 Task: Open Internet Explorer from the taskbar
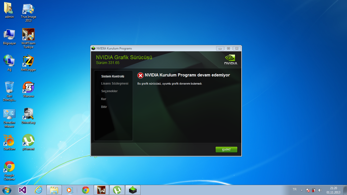[38, 190]
